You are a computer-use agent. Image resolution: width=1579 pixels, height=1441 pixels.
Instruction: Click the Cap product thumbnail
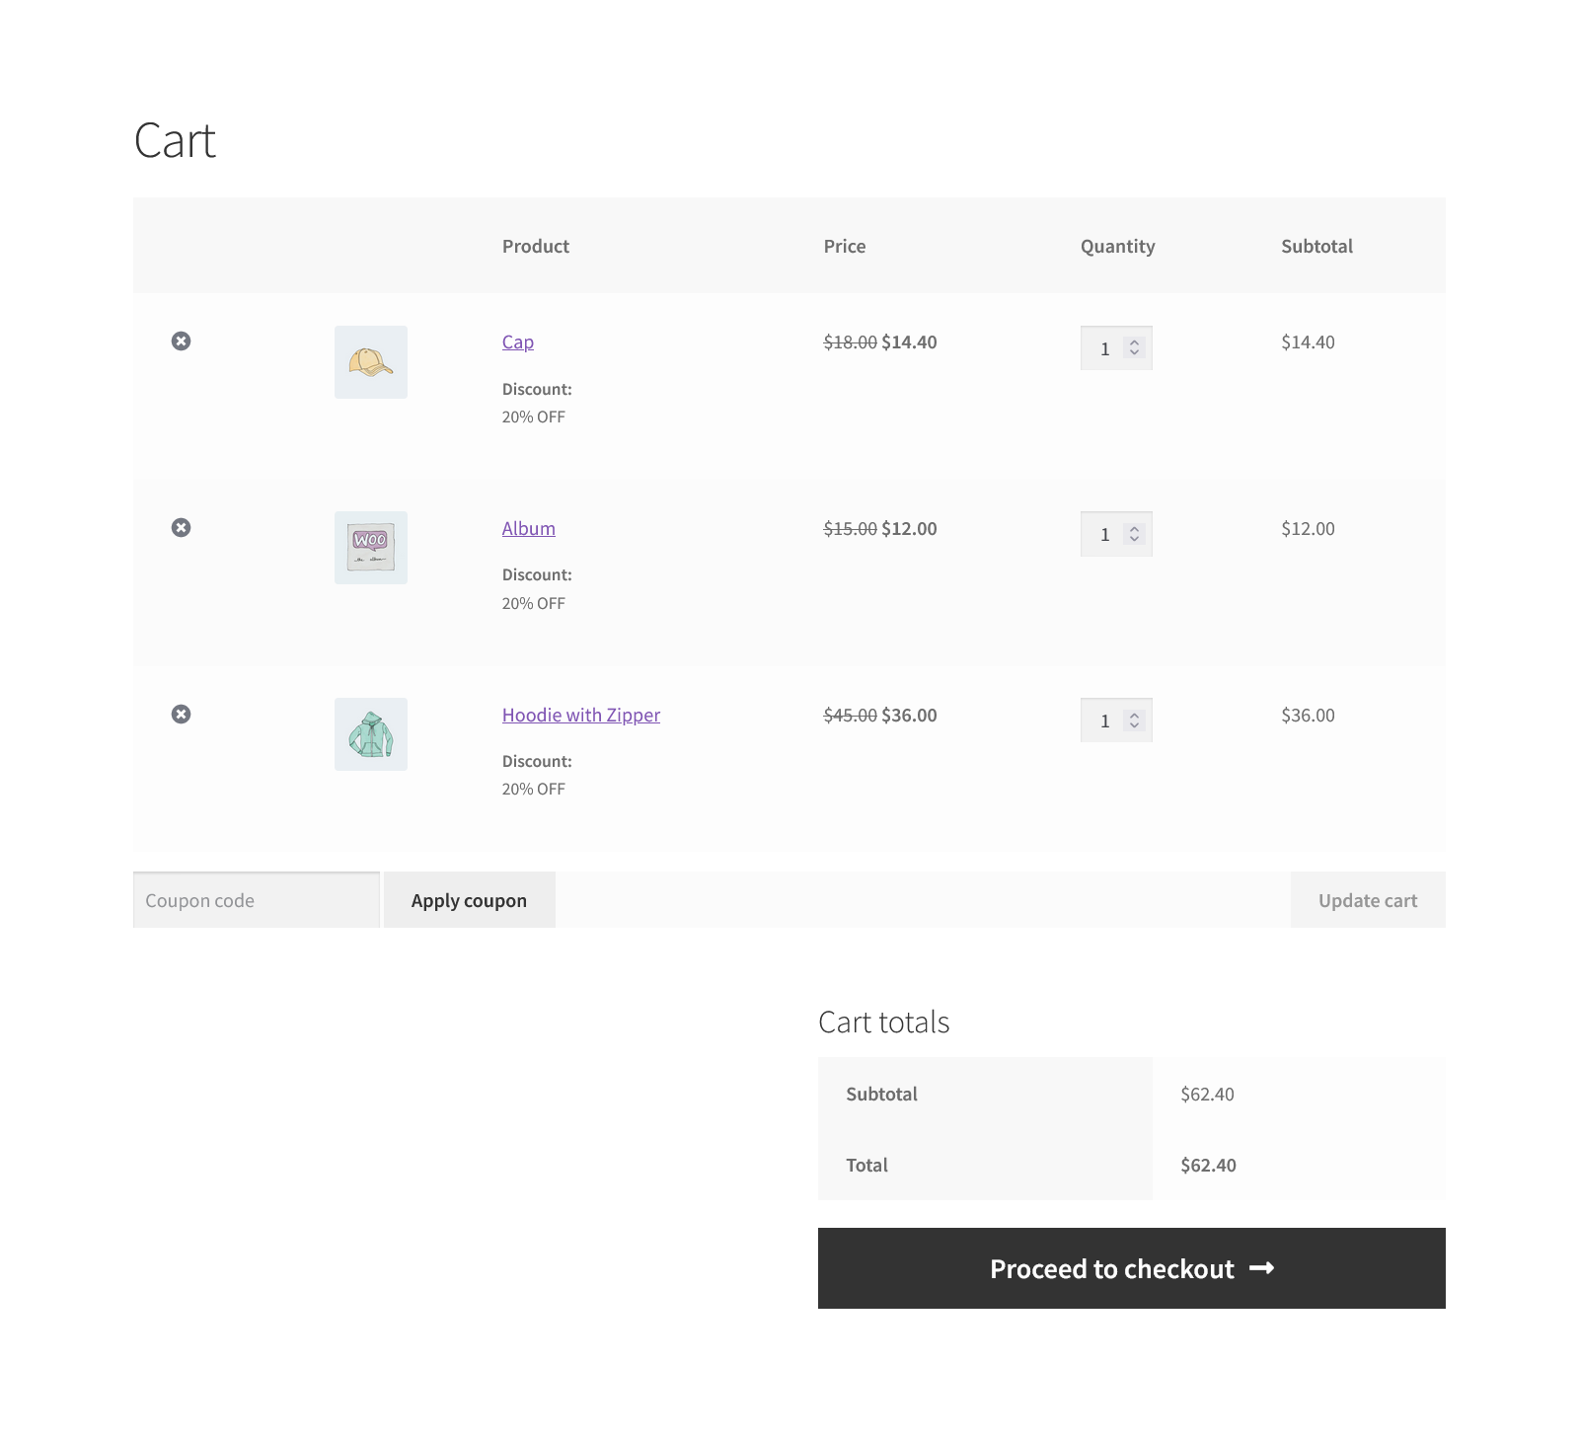pos(370,362)
